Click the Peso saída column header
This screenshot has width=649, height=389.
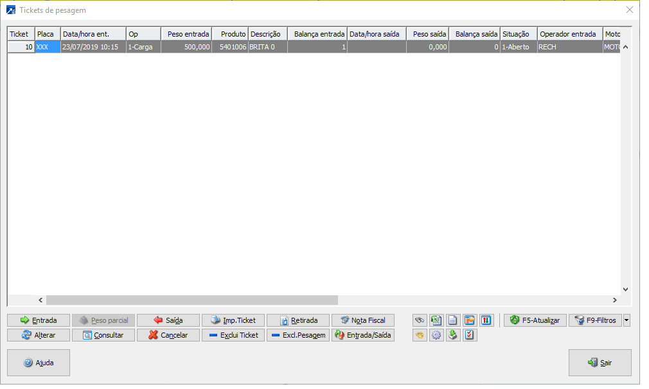tap(428, 34)
